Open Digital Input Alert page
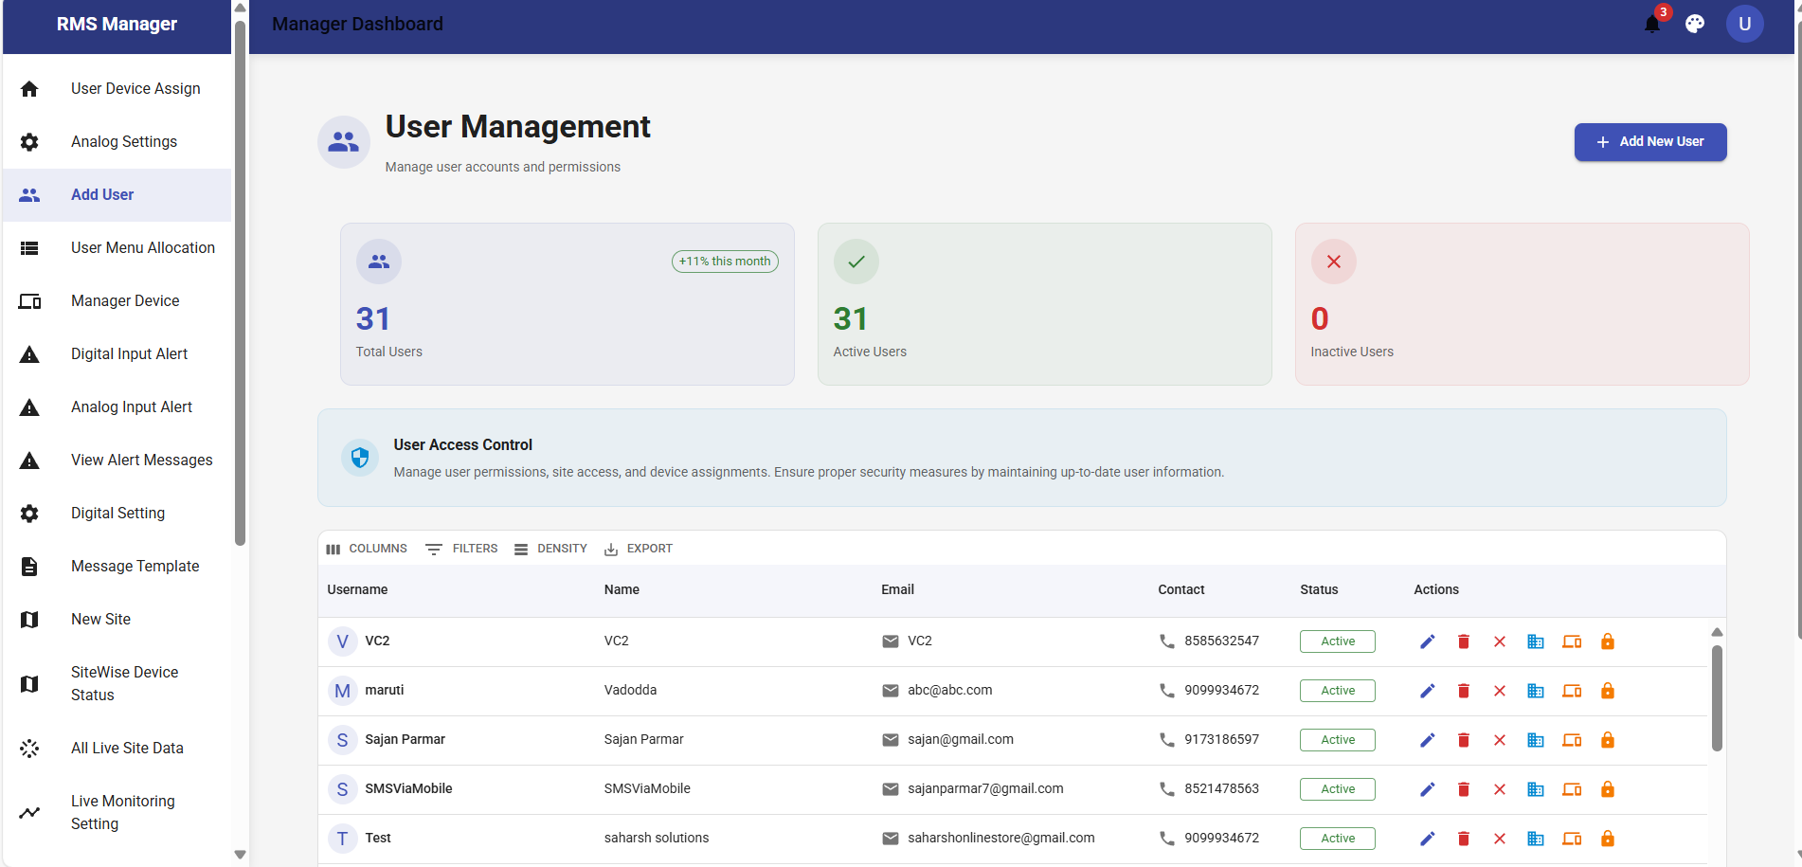Viewport: 1802px width, 867px height. tap(117, 354)
